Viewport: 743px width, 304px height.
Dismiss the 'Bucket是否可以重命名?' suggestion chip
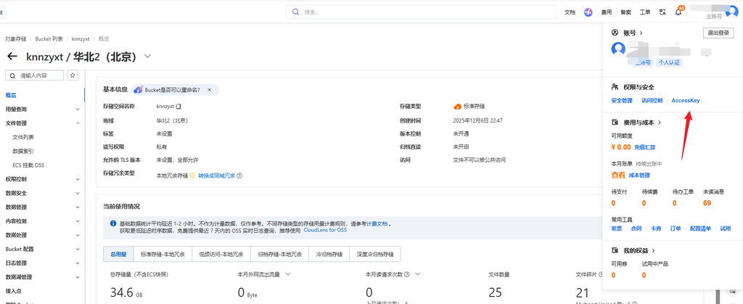pos(211,89)
